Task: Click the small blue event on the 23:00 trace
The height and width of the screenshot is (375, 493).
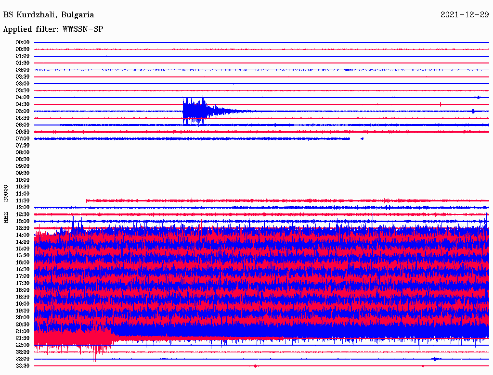Action: (435, 359)
